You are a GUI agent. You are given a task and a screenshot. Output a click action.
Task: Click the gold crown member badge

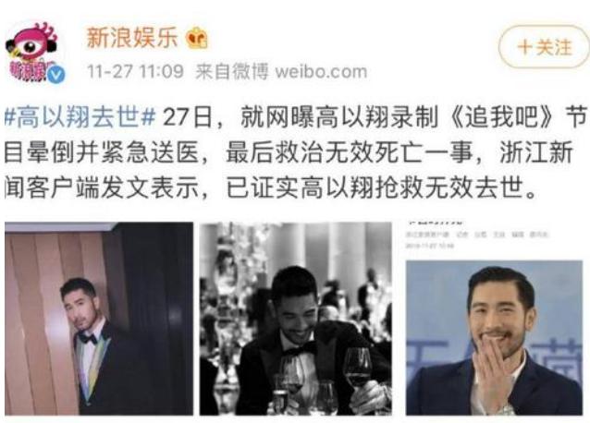[197, 38]
